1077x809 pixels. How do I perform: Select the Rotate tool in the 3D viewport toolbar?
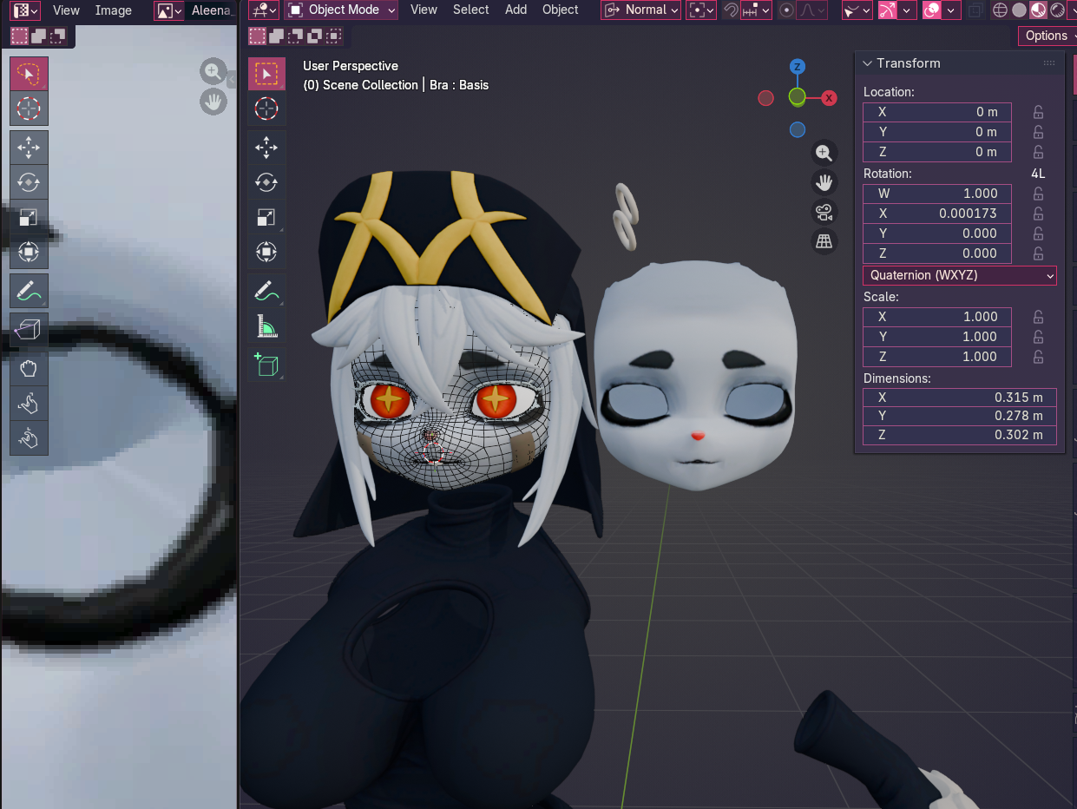coord(266,182)
